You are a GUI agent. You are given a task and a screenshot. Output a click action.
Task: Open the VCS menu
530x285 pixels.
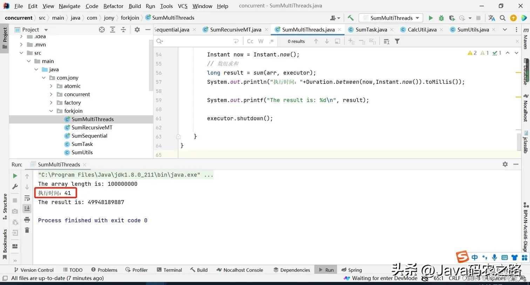click(183, 6)
